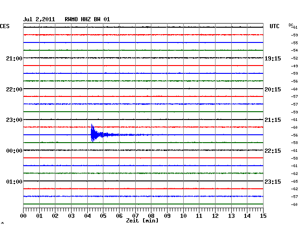Click the "12" minute tick label
This screenshot has width=300, height=228.
[215, 216]
